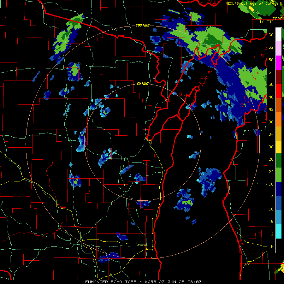Click the white swatch atop the tops scale
284x284 pixels.
point(279,35)
